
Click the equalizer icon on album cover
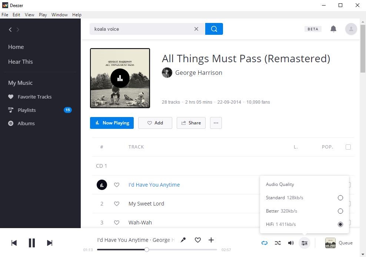coord(120,78)
